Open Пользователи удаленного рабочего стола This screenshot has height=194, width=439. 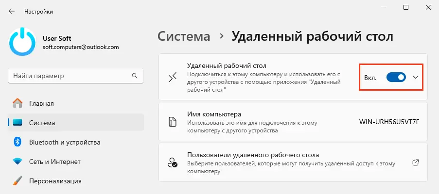253,155
